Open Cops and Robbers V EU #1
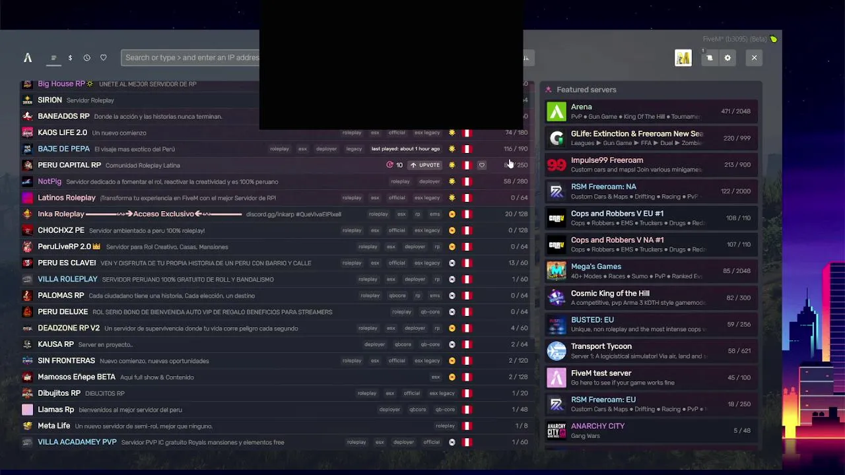 pos(651,218)
